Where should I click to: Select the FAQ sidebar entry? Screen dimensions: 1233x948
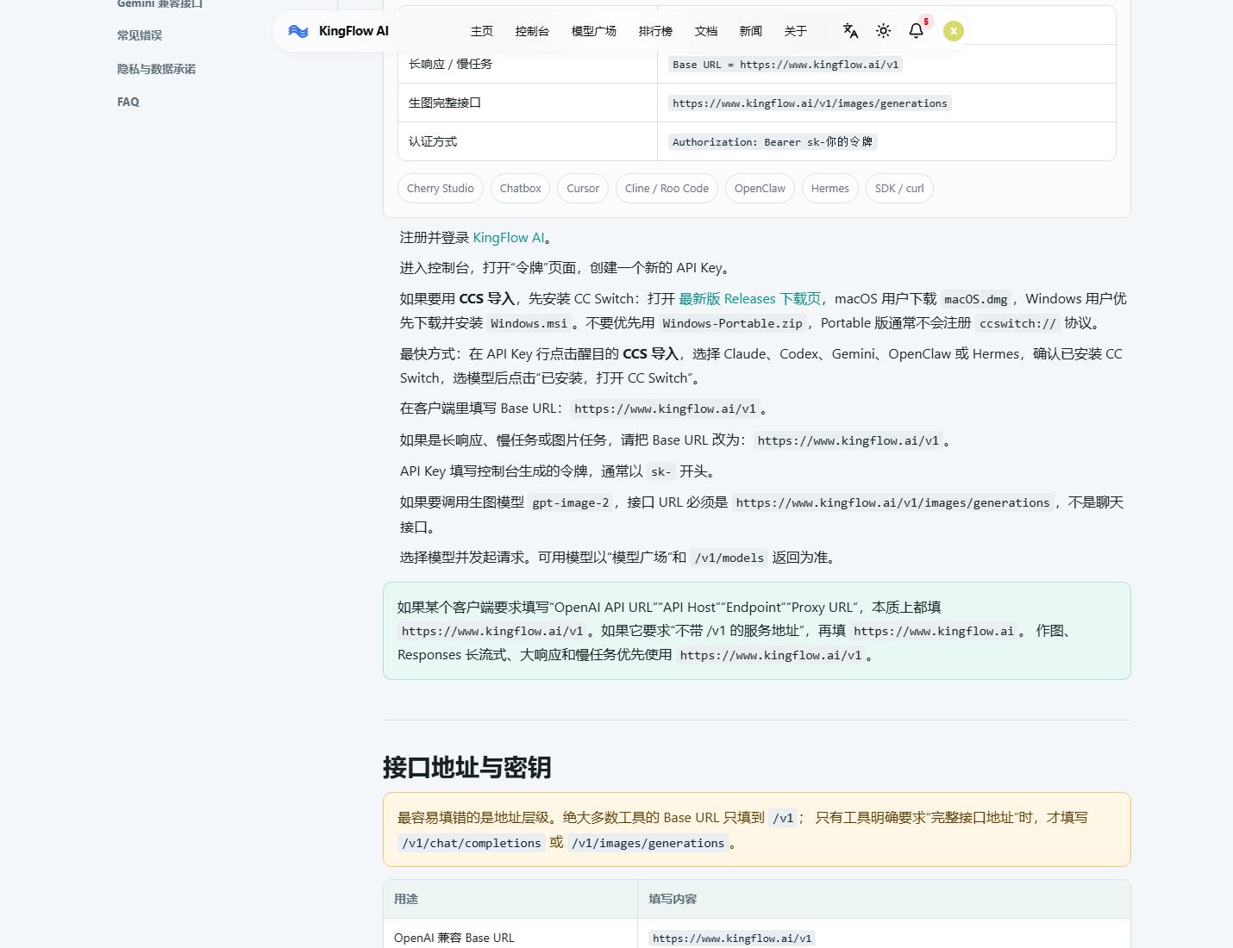(128, 102)
